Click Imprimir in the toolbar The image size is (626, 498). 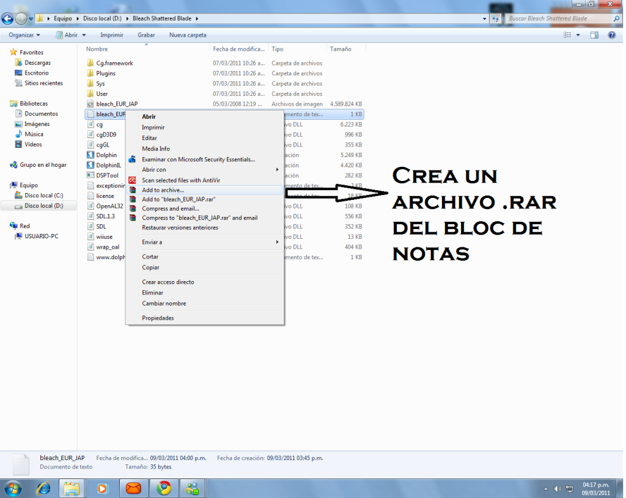pyautogui.click(x=112, y=35)
